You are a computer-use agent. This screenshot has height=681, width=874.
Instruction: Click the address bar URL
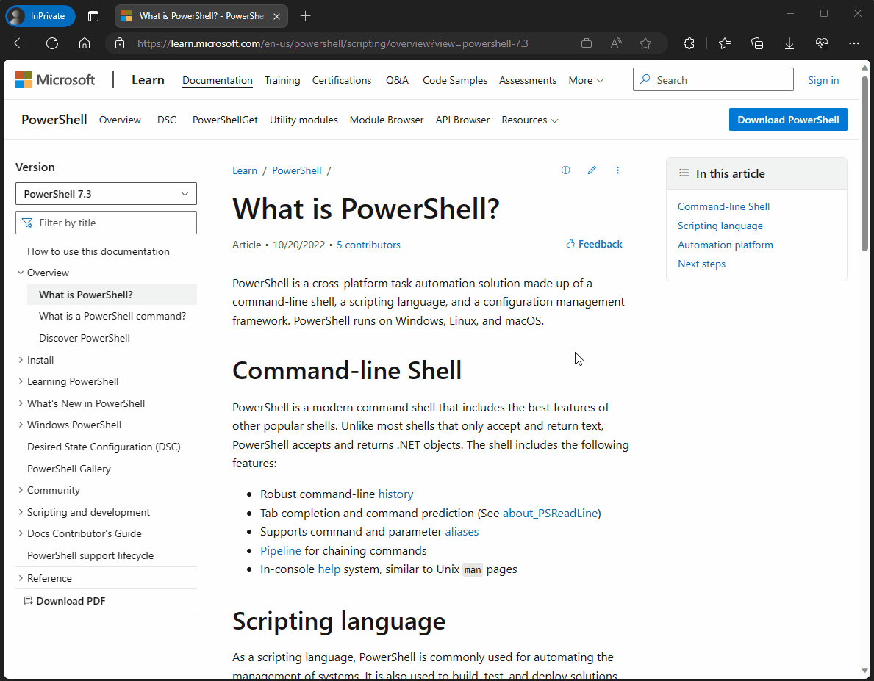(333, 43)
